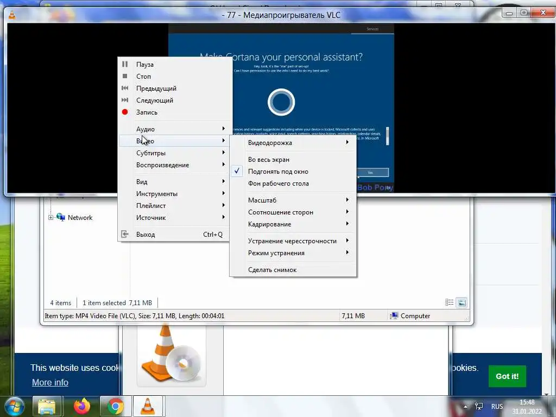This screenshot has width=556, height=417.
Task: Click the VLC cone icon in title bar
Action: pos(12,15)
